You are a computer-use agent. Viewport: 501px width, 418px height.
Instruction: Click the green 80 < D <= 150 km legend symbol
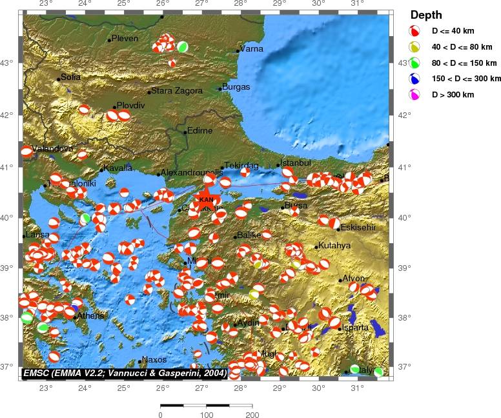point(415,63)
